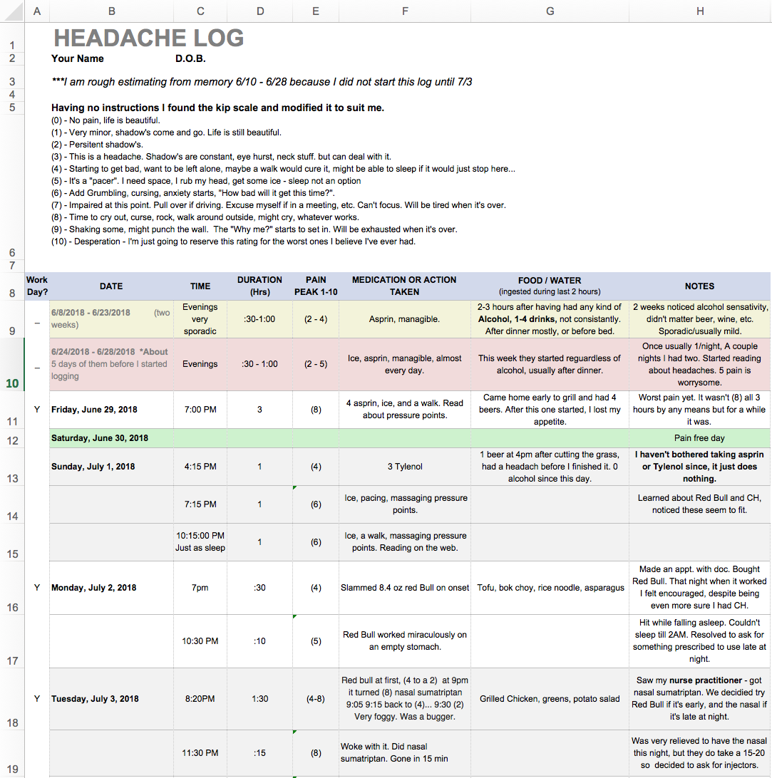Select row 16 header
This screenshot has width=772, height=778.
(x=12, y=588)
